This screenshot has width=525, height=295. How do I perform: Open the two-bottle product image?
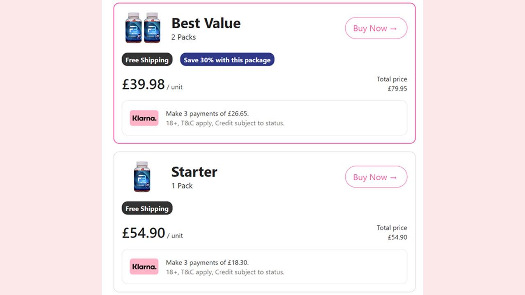pyautogui.click(x=143, y=27)
